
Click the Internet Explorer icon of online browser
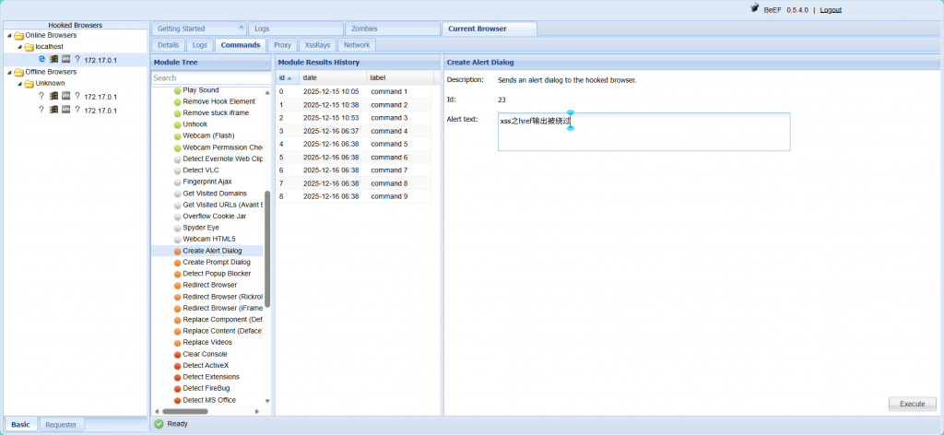pyautogui.click(x=41, y=59)
